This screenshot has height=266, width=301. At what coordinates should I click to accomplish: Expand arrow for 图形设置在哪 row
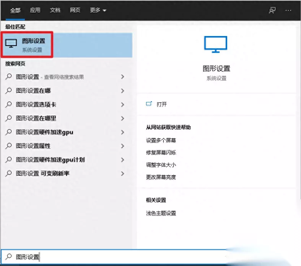click(122, 91)
